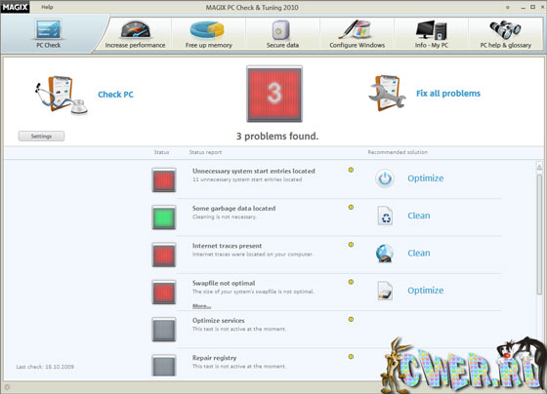The width and height of the screenshot is (547, 394).
Task: Click the 'Repair registry' heading
Action: (x=214, y=358)
